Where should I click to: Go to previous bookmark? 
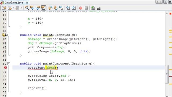click(50, 8)
